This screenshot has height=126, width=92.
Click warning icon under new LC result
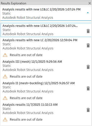(x=5, y=55)
